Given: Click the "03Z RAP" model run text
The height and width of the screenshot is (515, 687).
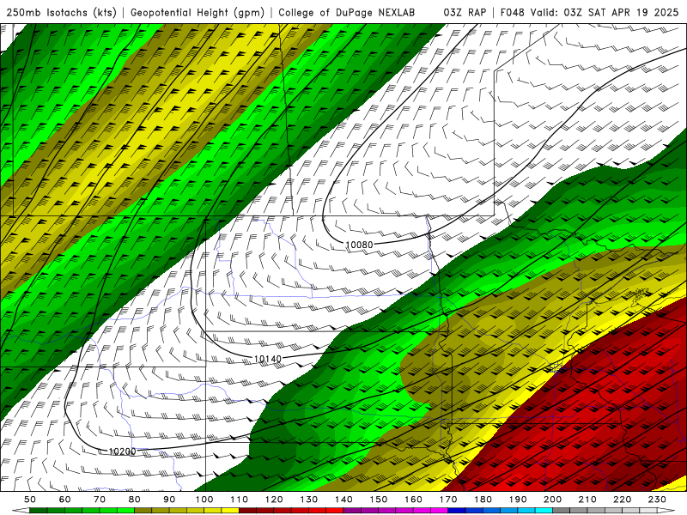Looking at the screenshot, I should [465, 13].
